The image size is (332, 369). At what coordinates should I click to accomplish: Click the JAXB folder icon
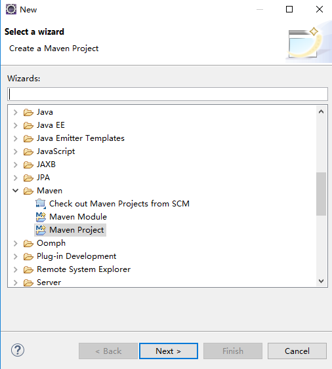[x=28, y=165]
